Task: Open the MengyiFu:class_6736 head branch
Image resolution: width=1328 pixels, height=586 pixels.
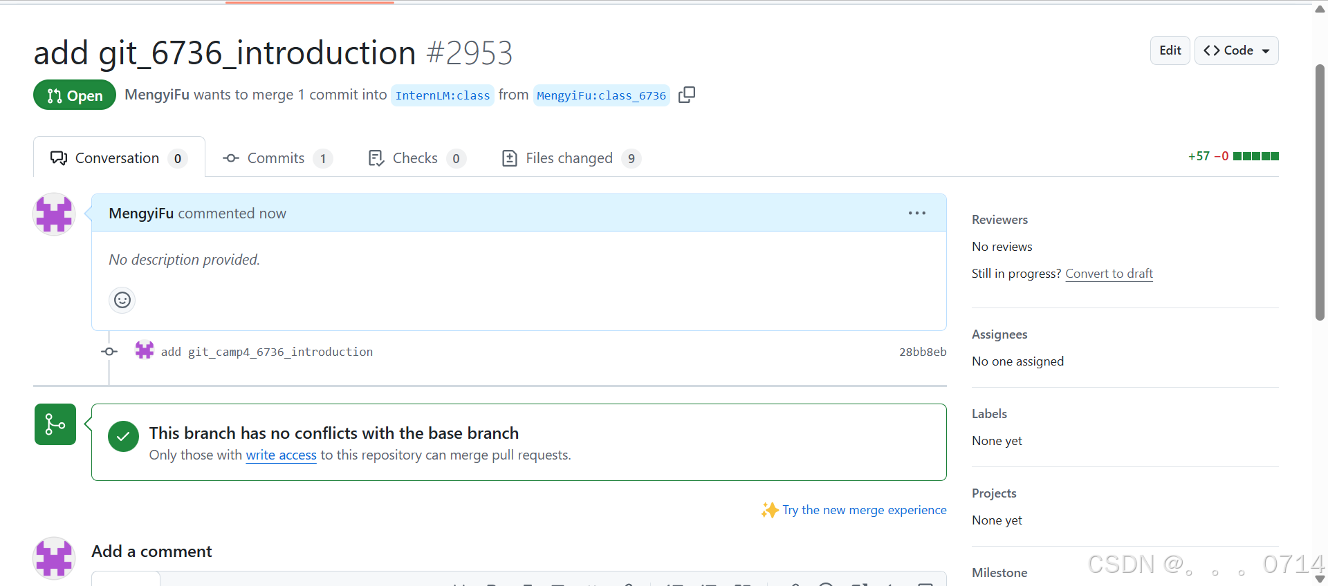Action: [602, 95]
